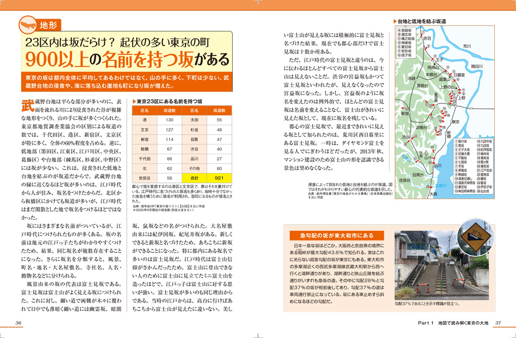
Task: Click the numbered map legend starting 稲付坂
Action: 474,167
